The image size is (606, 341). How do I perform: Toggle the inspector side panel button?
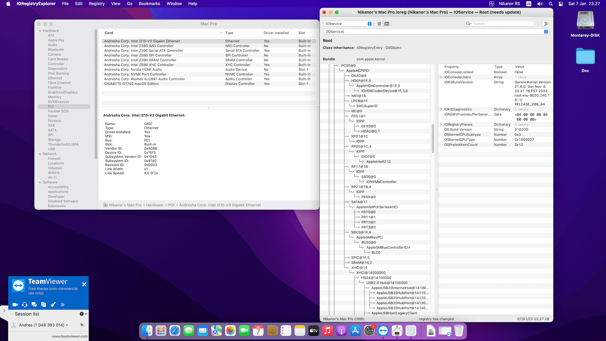point(546,24)
